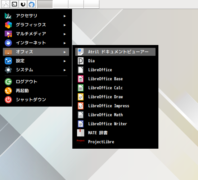Launch the terminal from the top panel

click(x=14, y=4)
